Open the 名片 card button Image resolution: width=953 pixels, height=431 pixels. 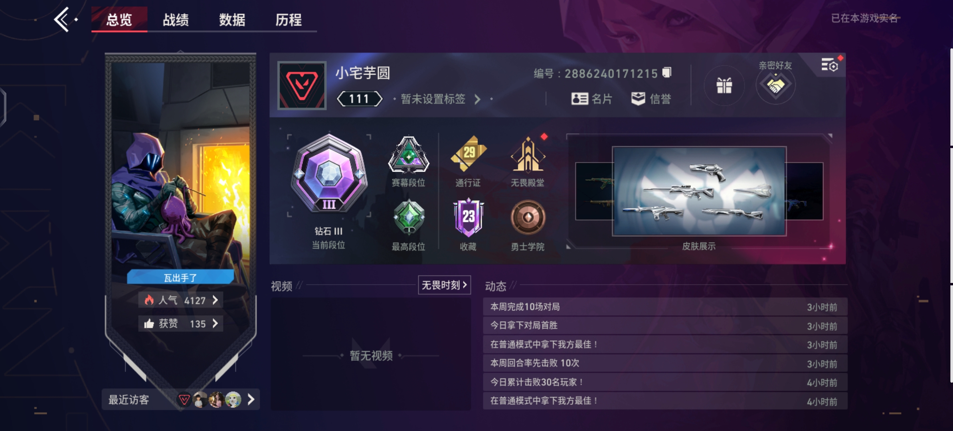[x=592, y=99]
